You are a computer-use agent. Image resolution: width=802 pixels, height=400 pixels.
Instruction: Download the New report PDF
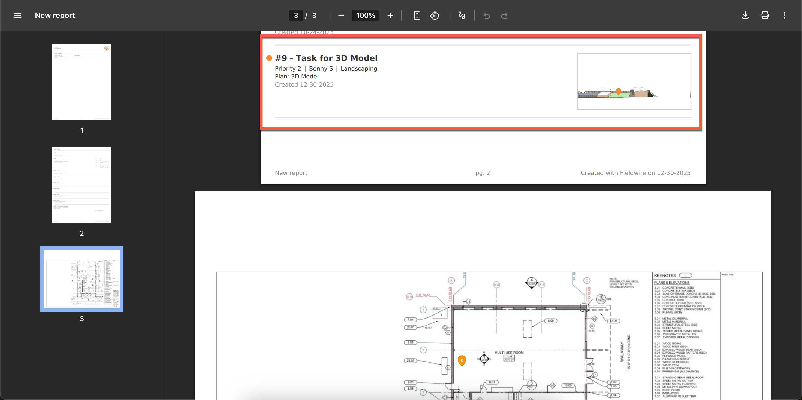click(x=745, y=15)
